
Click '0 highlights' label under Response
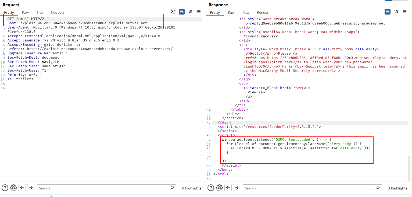pos(397,188)
